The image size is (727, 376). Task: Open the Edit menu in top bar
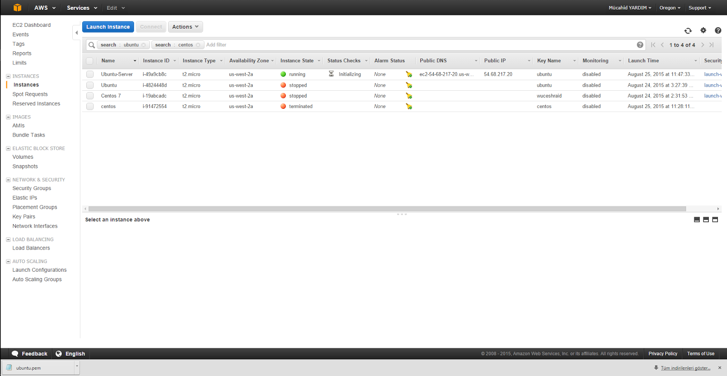click(x=115, y=8)
